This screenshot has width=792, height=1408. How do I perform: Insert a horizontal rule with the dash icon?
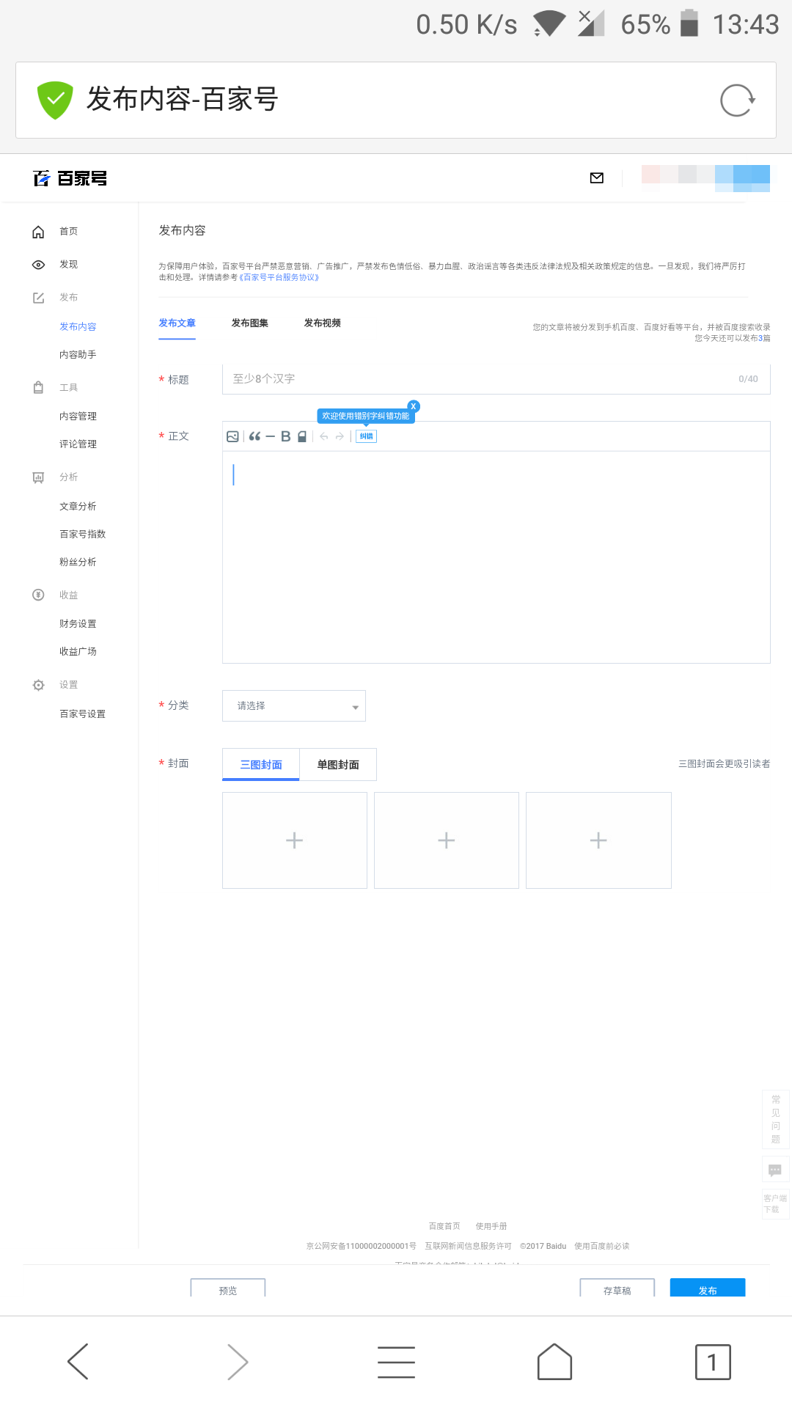coord(270,436)
